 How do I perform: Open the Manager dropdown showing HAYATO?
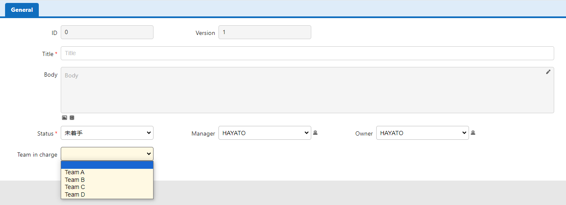coord(265,133)
